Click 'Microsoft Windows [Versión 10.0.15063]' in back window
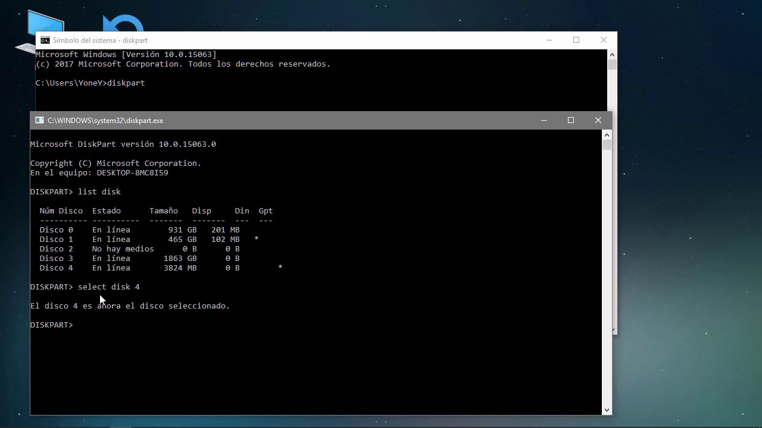 pos(126,55)
